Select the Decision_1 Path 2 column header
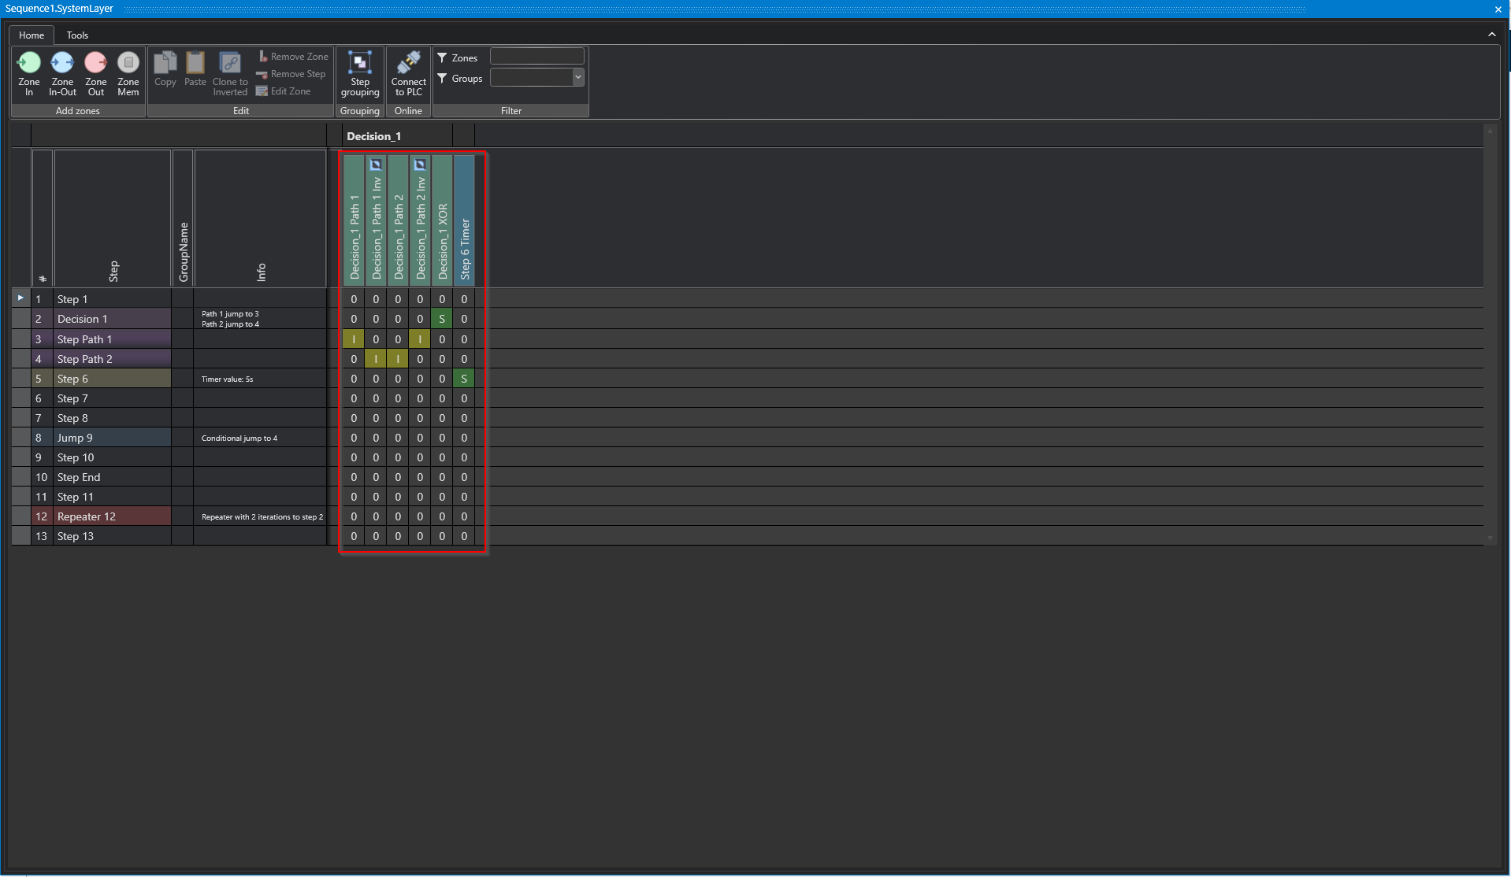Screen dimensions: 1511x877 (x=398, y=220)
